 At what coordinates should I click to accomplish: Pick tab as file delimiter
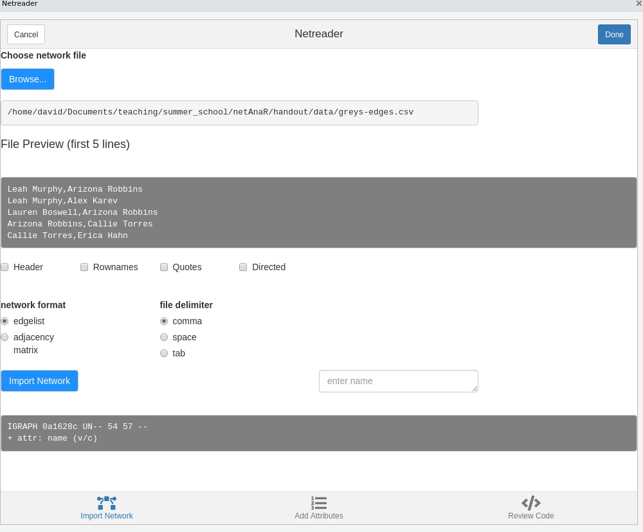coord(164,353)
